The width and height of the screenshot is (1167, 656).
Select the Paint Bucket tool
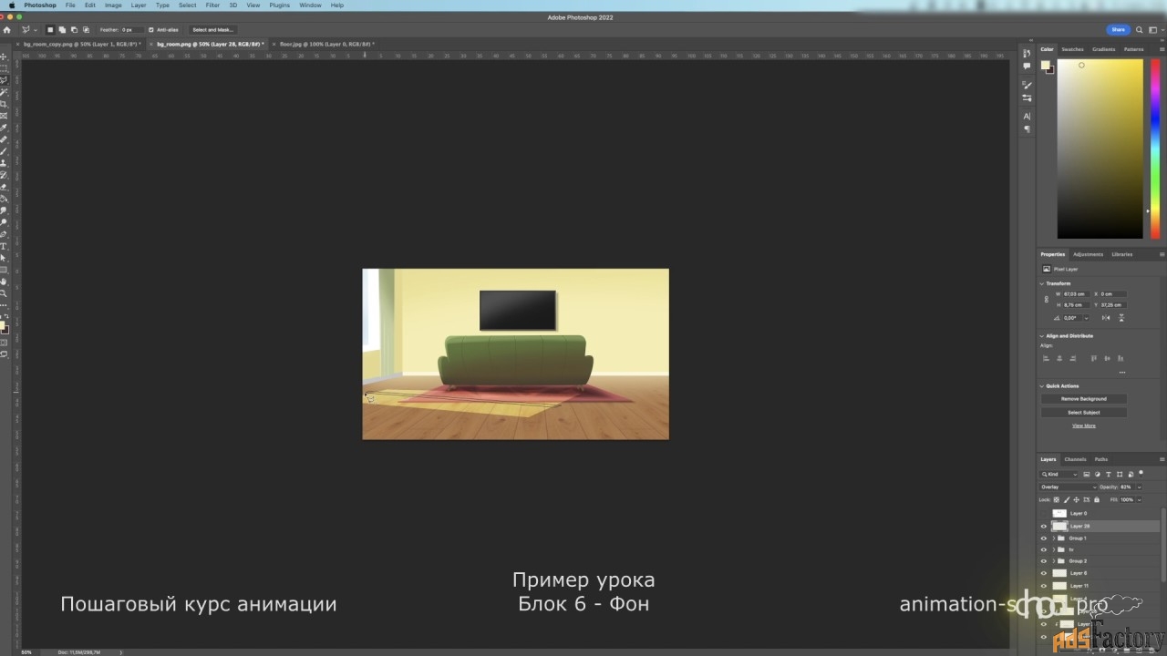[x=4, y=198]
